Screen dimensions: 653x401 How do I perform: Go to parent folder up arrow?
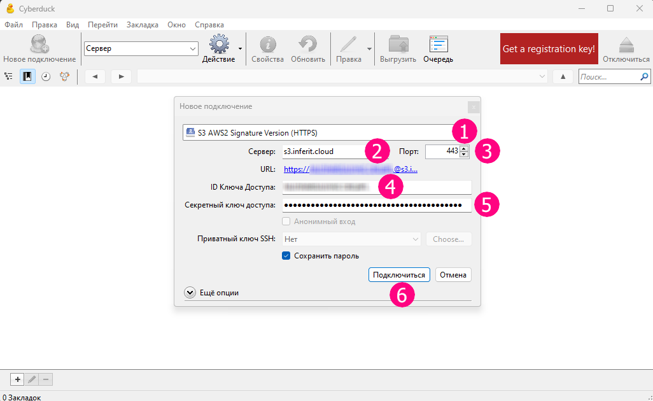point(563,76)
